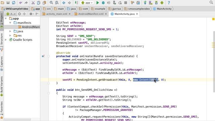This screenshot has width=215, height=121.
Task: Open project panel gear settings
Action: pos(31,14)
